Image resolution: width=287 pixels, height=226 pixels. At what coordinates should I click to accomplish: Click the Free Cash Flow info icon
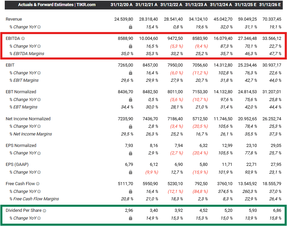[x=38, y=183]
